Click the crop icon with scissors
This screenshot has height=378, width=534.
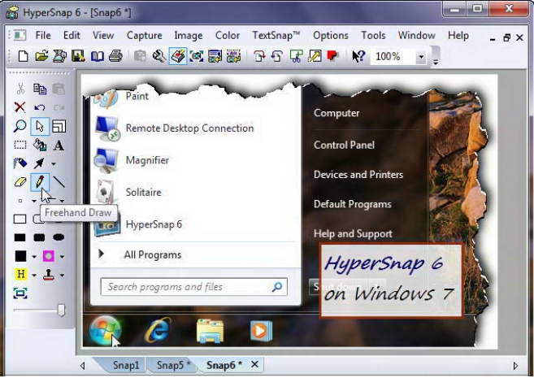pos(296,56)
